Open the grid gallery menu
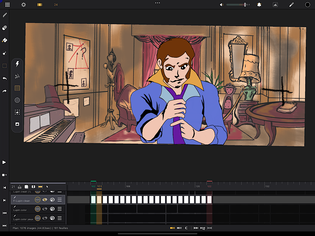Screen dimensions: 315x236 tap(7, 5)
